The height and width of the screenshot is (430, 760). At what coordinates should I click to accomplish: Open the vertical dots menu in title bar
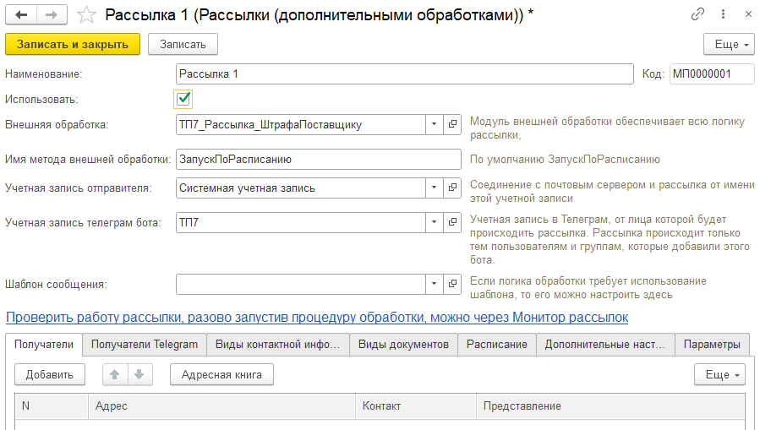pyautogui.click(x=721, y=15)
